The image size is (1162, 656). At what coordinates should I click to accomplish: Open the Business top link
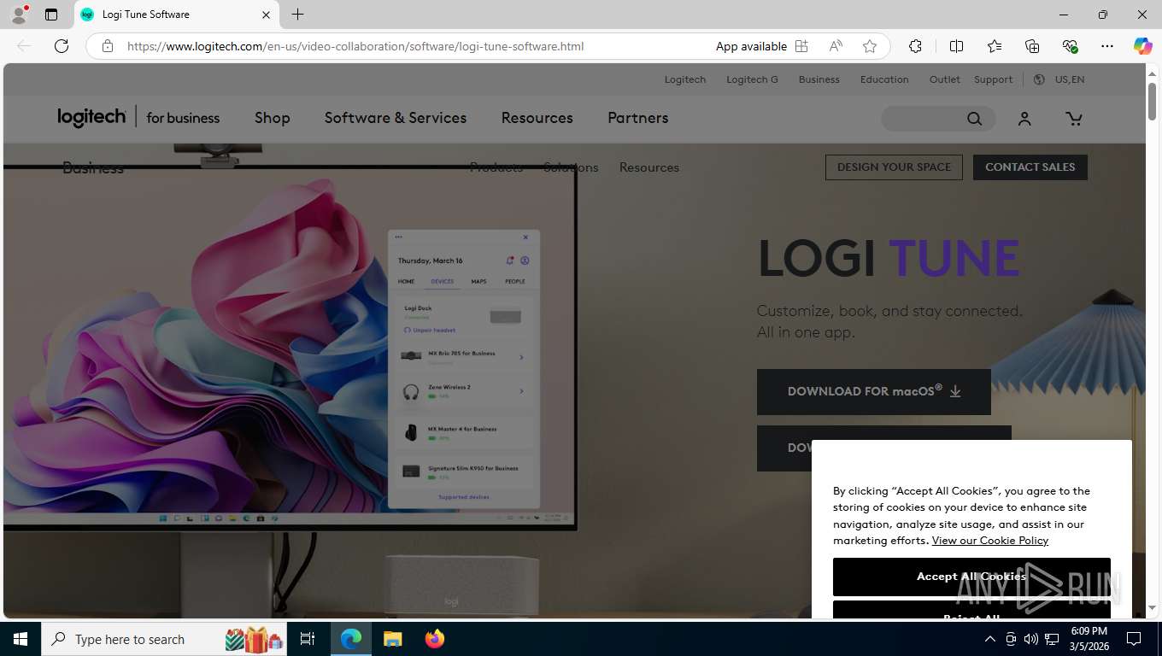coord(819,79)
